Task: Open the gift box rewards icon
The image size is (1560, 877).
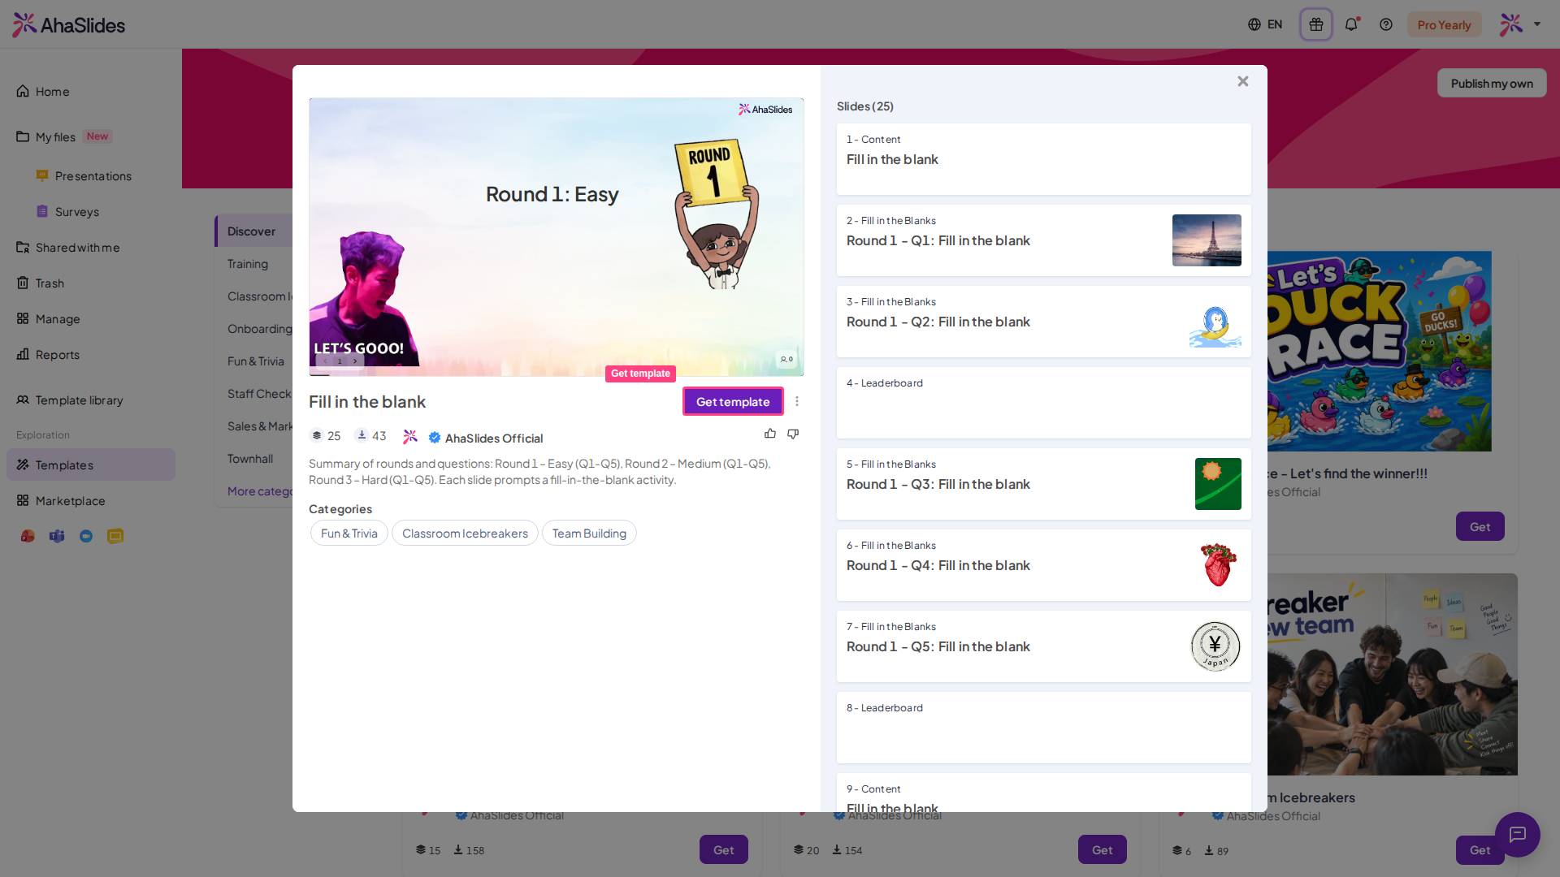Action: (1315, 24)
